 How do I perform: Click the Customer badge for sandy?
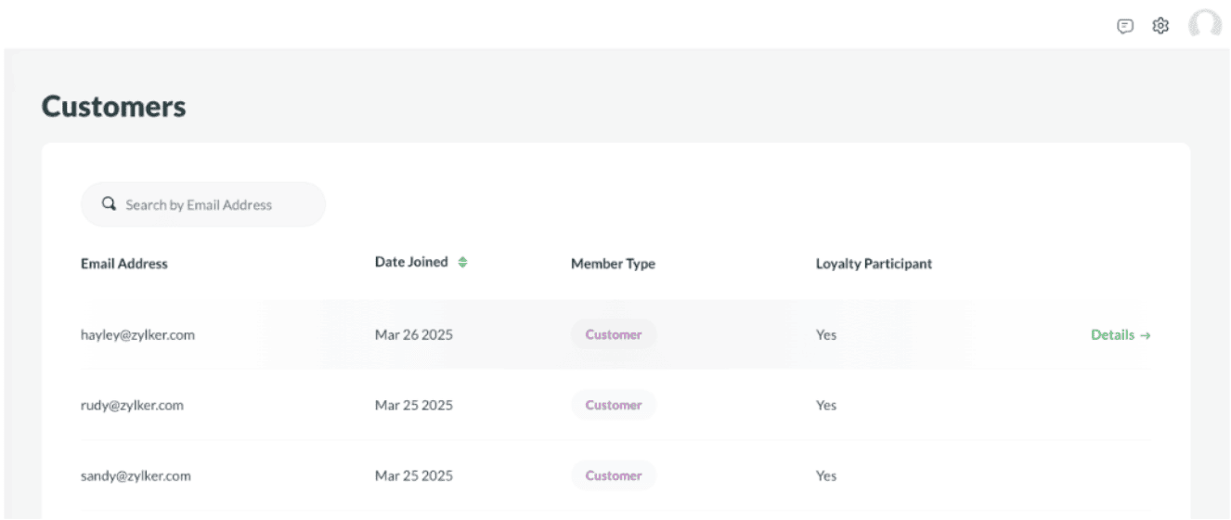click(x=613, y=476)
